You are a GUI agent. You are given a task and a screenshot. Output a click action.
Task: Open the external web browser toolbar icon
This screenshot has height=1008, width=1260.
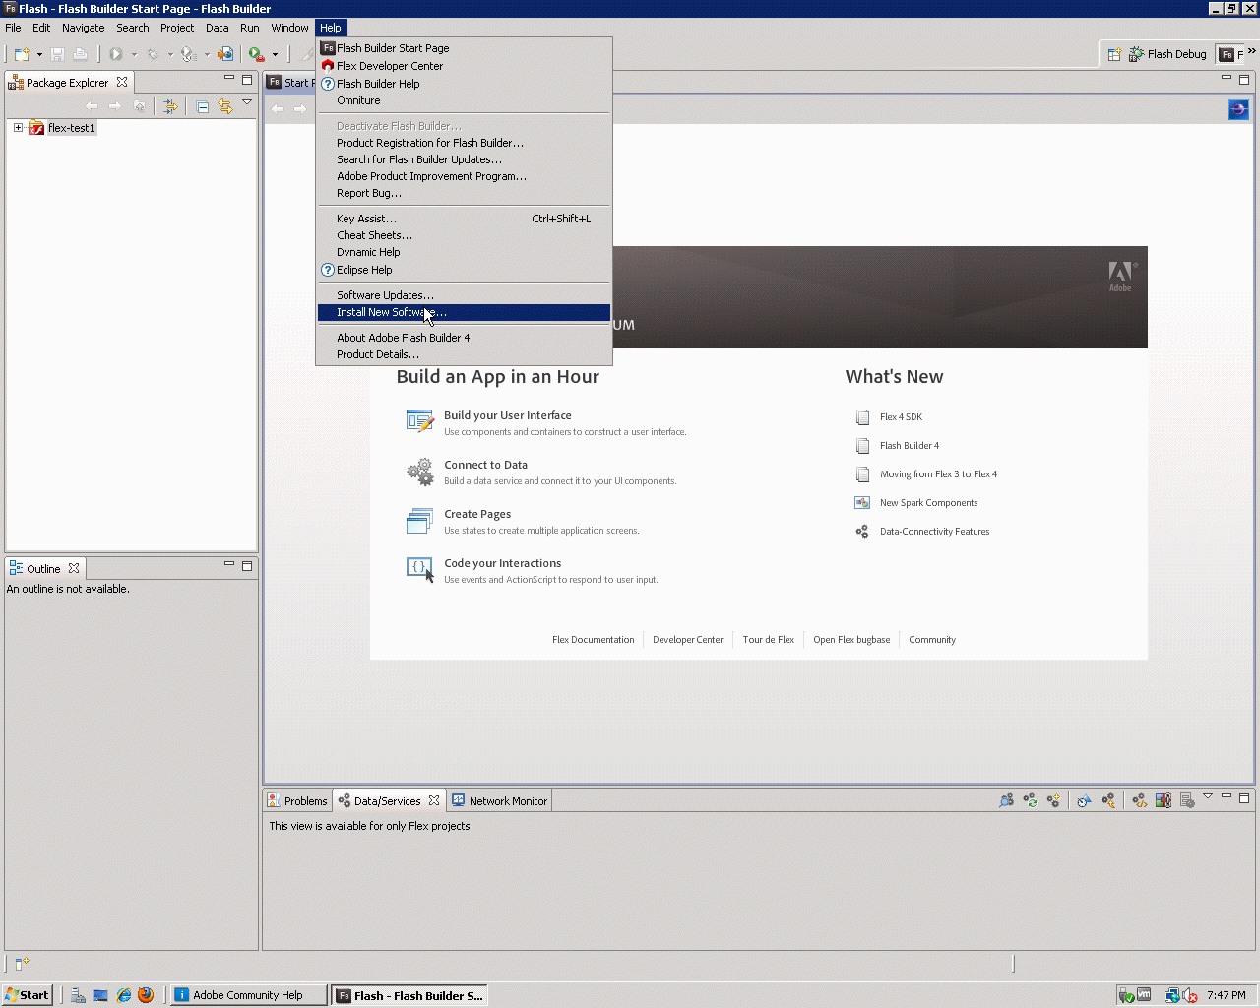[x=225, y=54]
